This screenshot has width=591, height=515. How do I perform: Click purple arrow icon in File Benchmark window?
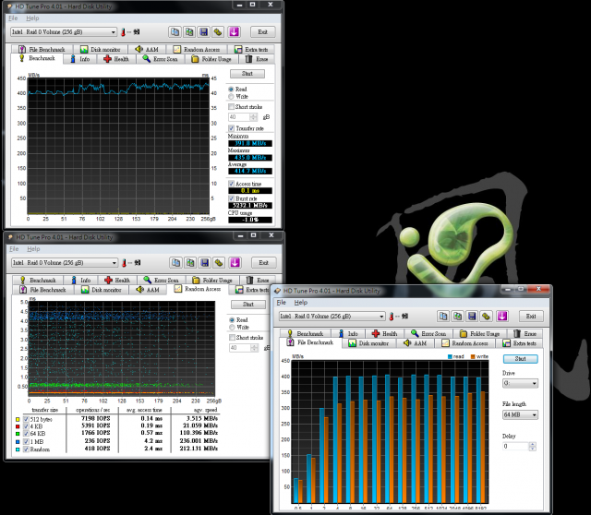coord(502,316)
